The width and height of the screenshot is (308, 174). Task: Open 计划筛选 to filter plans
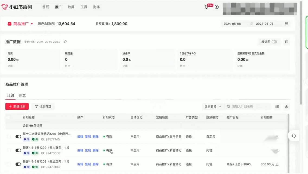43,106
